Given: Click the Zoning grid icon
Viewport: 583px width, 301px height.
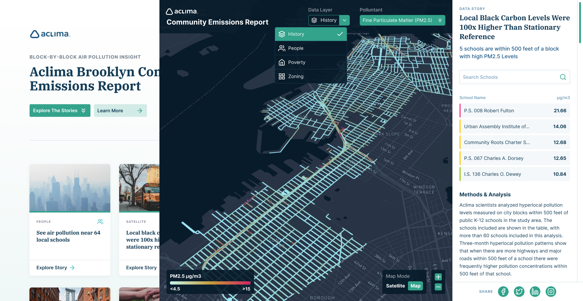Looking at the screenshot, I should tap(282, 76).
